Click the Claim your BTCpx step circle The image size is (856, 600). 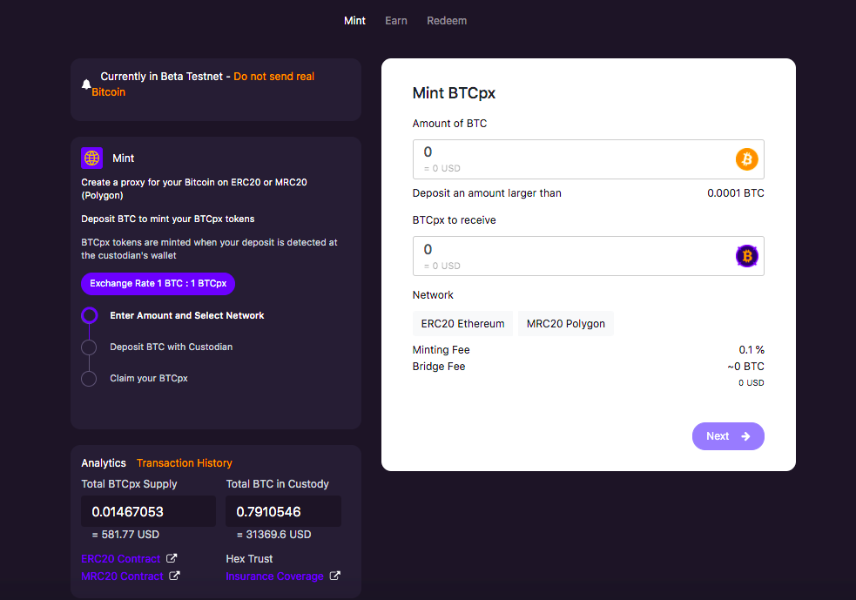coord(89,379)
